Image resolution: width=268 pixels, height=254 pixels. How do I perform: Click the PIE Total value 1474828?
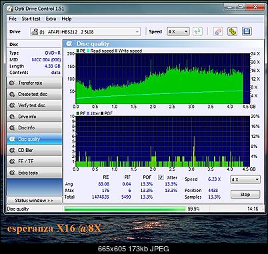(100, 197)
